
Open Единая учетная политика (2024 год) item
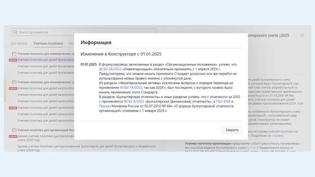[86, 148]
